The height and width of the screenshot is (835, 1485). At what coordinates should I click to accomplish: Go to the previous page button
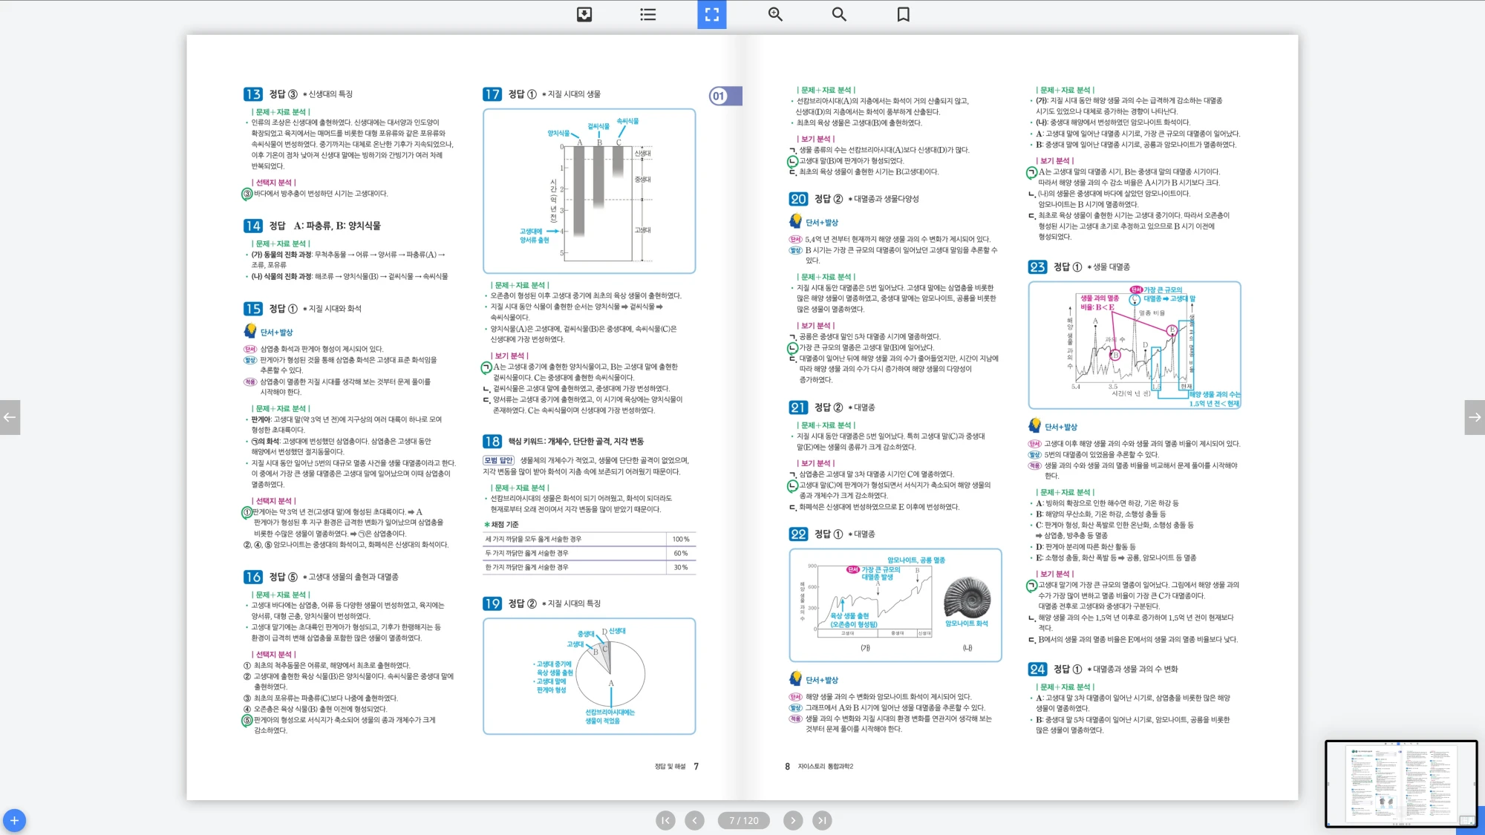point(694,820)
